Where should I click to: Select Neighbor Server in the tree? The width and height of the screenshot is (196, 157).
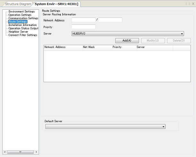(x=18, y=32)
